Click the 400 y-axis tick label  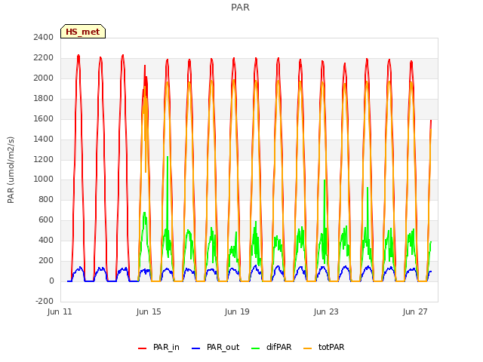coord(46,240)
